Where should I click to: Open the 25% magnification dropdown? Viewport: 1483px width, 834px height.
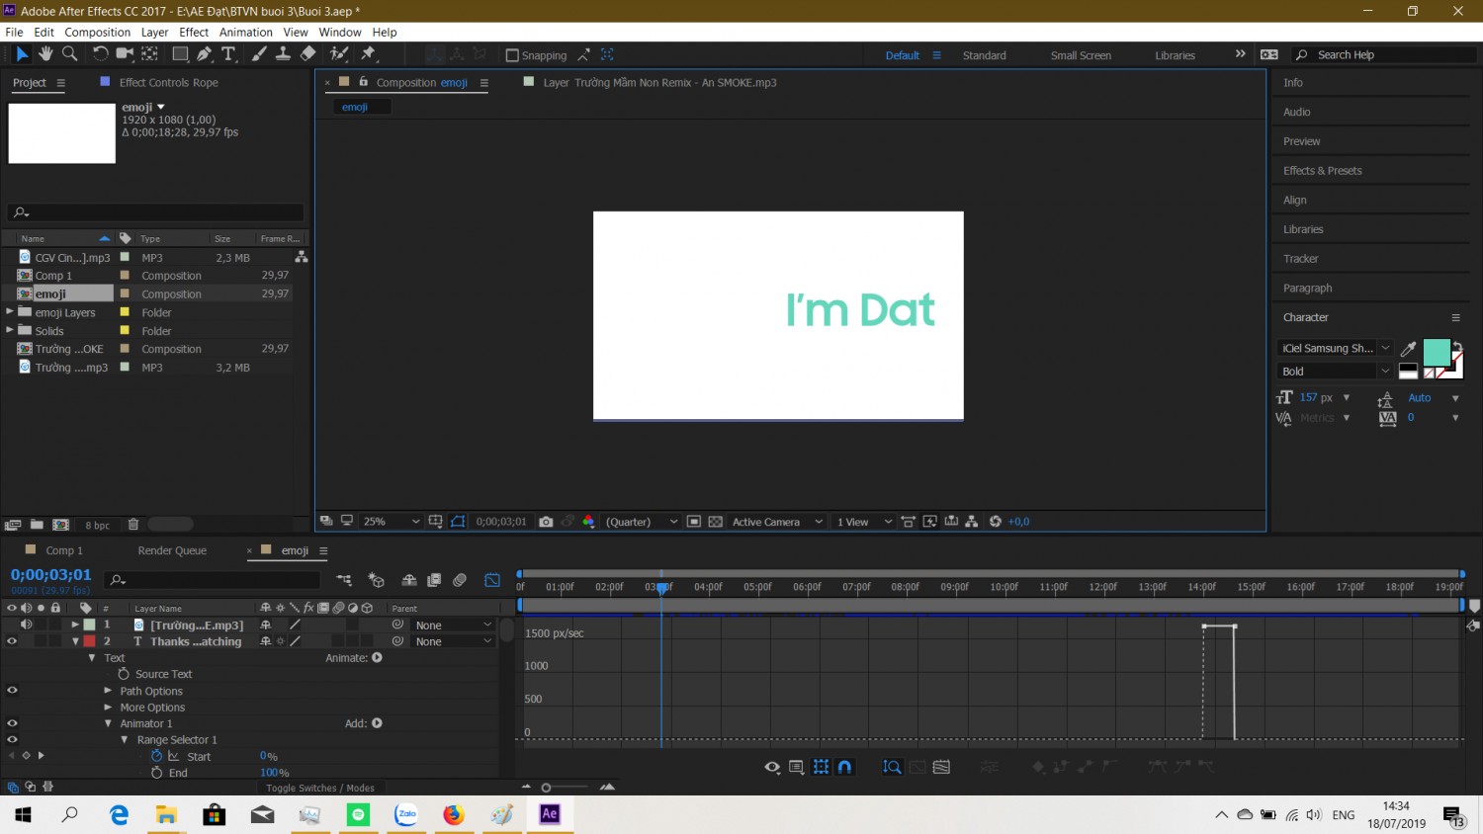(392, 522)
